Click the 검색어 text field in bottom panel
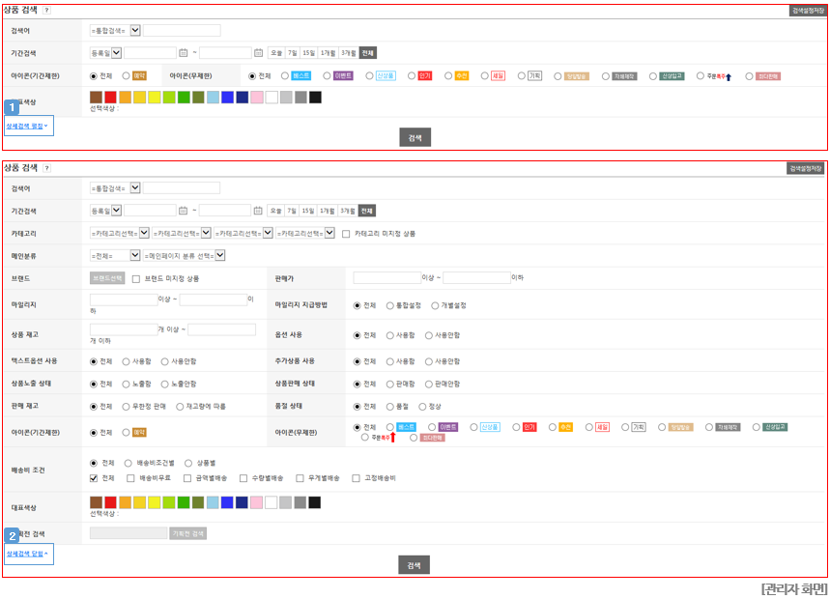Viewport: 830px width, 599px height. pos(182,188)
